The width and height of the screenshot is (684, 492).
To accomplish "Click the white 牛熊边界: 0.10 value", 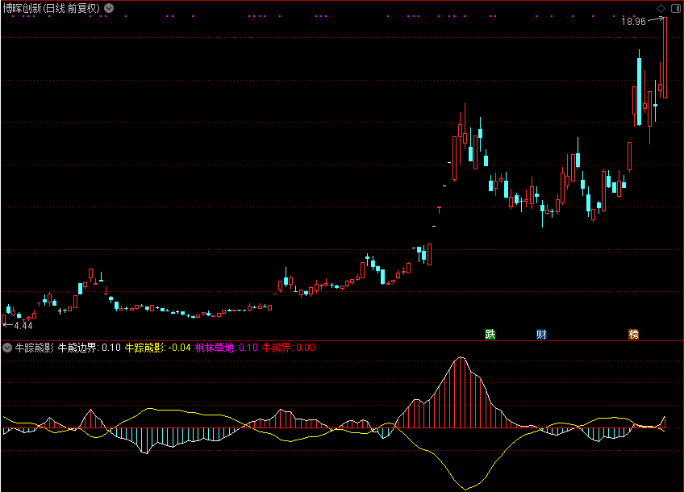I will tap(89, 348).
